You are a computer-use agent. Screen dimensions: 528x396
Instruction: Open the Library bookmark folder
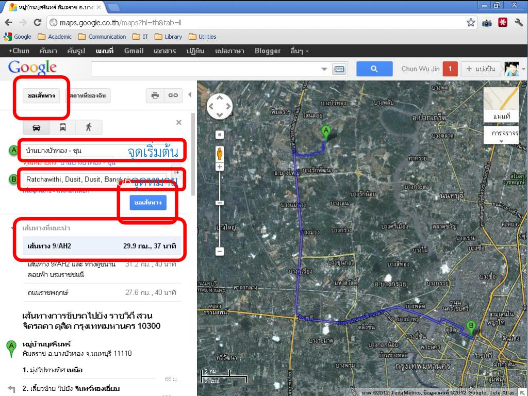[169, 37]
